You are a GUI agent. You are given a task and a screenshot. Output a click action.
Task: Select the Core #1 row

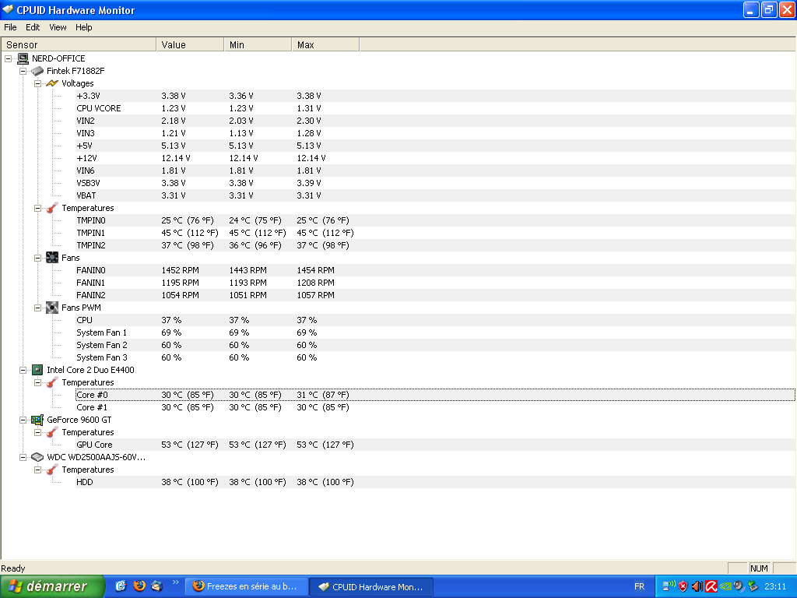pyautogui.click(x=435, y=407)
